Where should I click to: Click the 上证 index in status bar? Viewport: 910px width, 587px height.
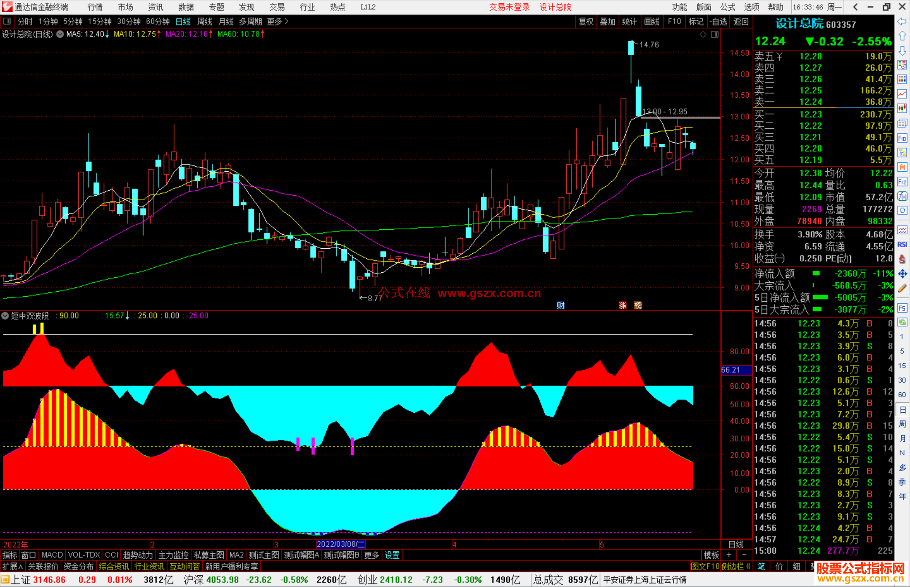coord(20,580)
